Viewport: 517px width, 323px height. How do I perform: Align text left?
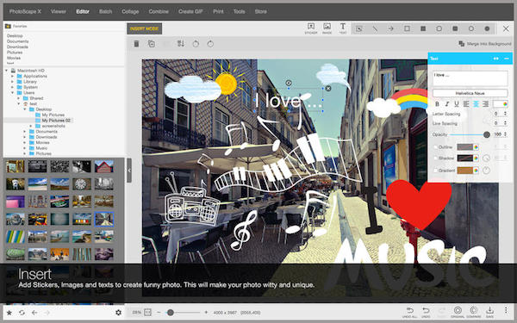click(466, 104)
